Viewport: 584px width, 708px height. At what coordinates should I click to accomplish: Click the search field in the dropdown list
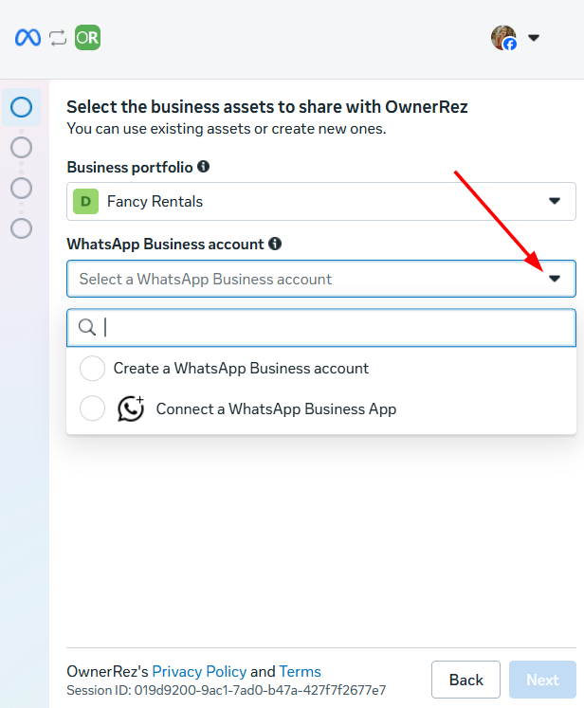321,327
